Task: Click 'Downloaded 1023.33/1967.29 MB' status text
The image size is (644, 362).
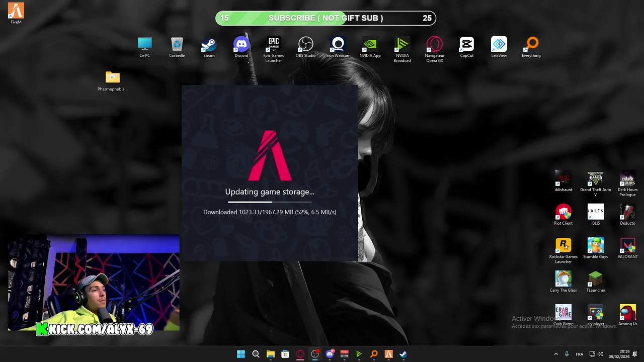Action: point(270,212)
